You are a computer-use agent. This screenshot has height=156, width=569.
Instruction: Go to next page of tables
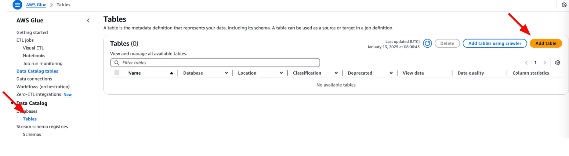545,63
